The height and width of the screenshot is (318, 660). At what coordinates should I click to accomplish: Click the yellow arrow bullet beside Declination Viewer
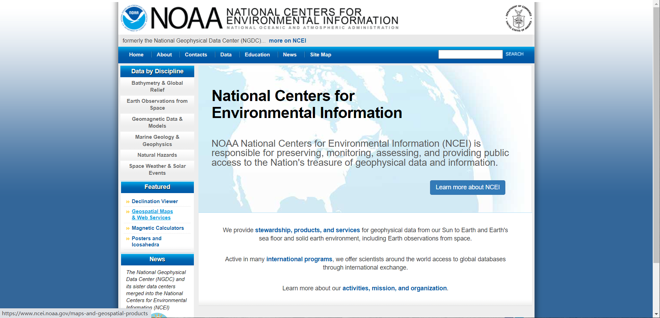(128, 202)
